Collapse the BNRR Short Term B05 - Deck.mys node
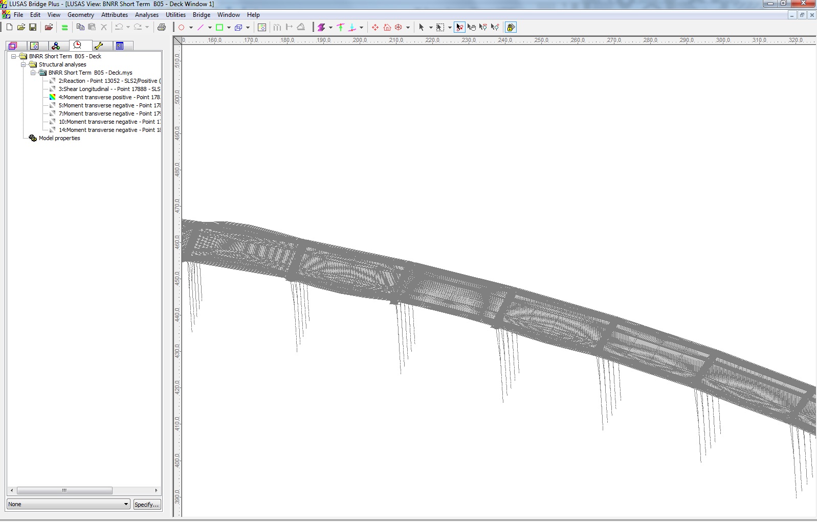The image size is (817, 522). (x=33, y=73)
